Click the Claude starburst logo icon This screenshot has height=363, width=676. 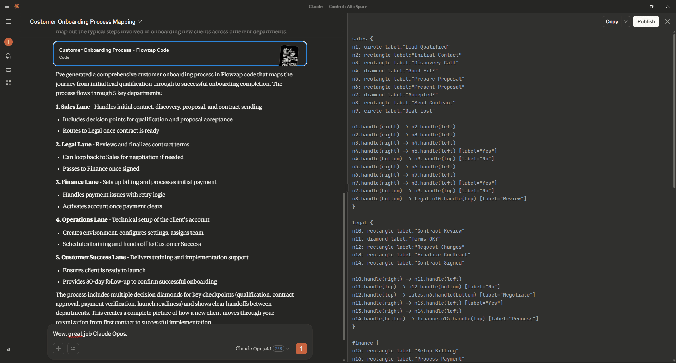pyautogui.click(x=17, y=6)
